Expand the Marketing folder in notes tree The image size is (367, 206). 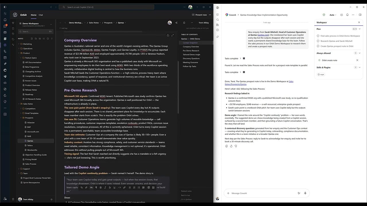pyautogui.click(x=19, y=44)
